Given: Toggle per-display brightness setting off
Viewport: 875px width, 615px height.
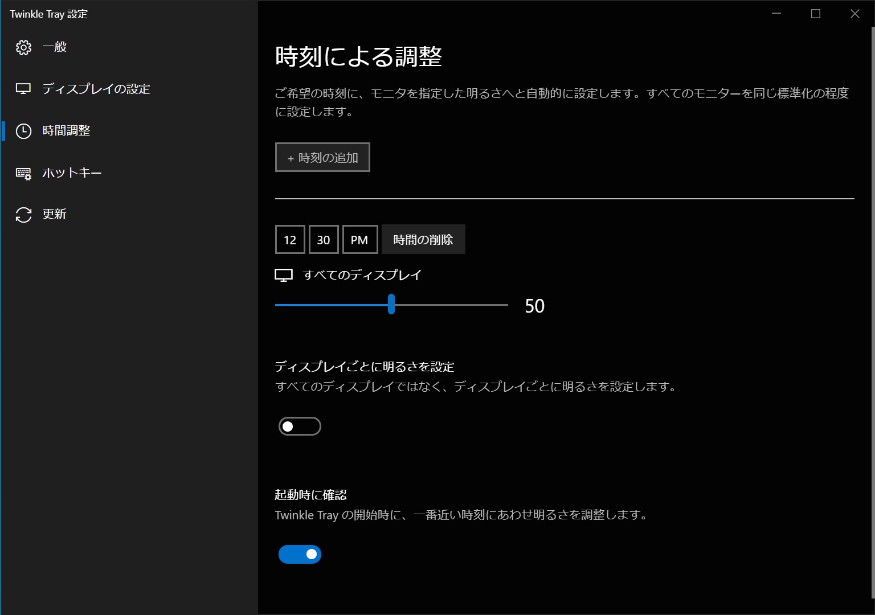Looking at the screenshot, I should pos(300,426).
